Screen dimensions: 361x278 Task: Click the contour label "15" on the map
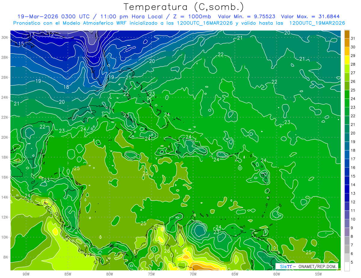[x=21, y=44]
